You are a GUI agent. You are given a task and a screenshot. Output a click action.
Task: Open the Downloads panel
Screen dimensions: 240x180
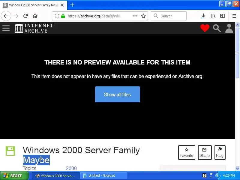[x=203, y=16]
